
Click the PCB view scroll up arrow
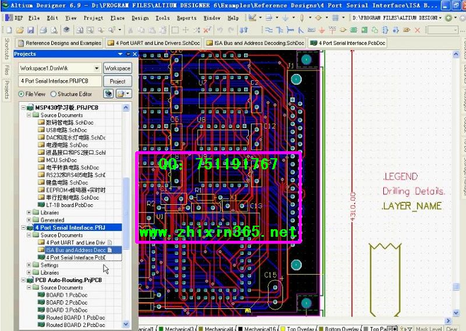pyautogui.click(x=456, y=54)
